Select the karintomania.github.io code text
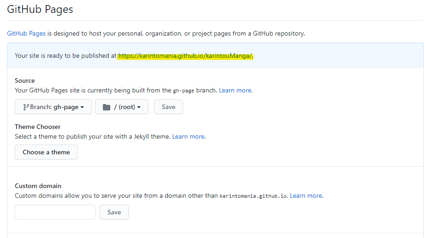The height and width of the screenshot is (238, 429). coord(253,196)
